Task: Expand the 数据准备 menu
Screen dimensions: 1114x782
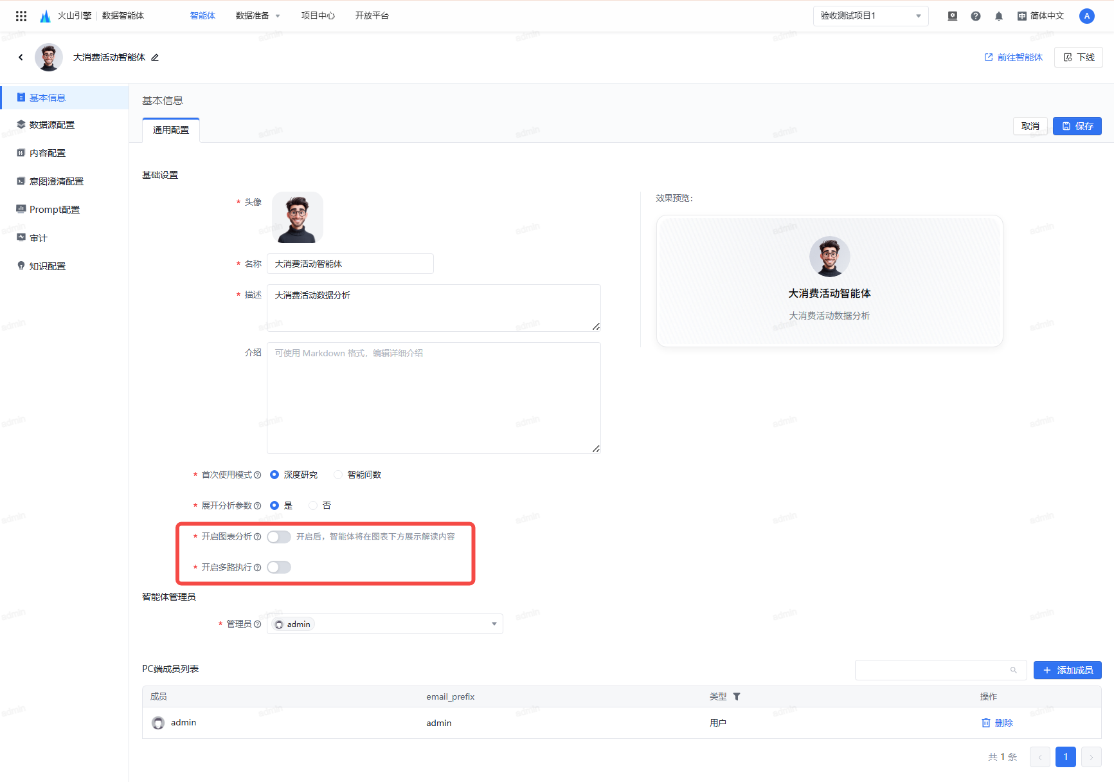Action: click(x=258, y=16)
